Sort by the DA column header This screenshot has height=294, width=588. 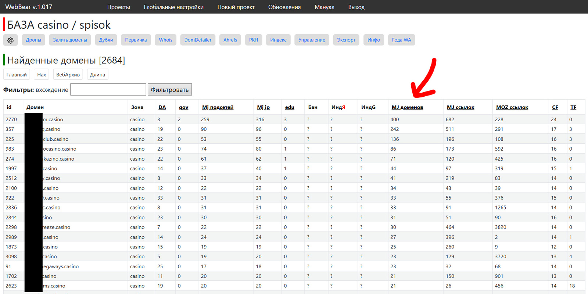pos(162,107)
